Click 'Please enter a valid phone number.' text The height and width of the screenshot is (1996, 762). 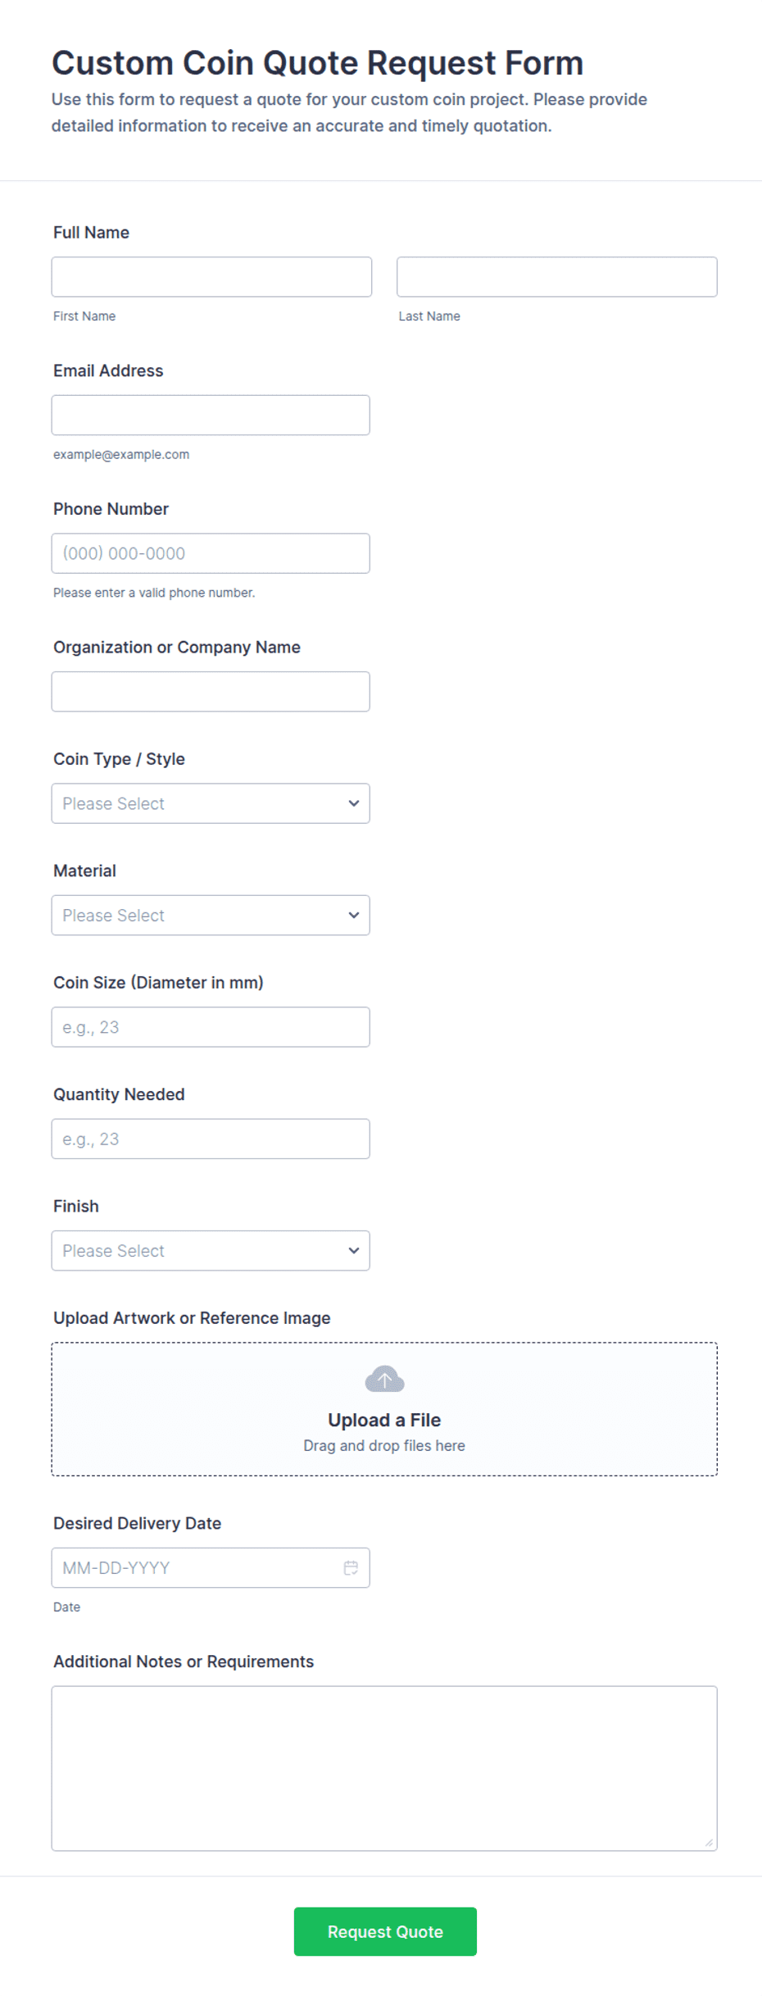click(154, 593)
